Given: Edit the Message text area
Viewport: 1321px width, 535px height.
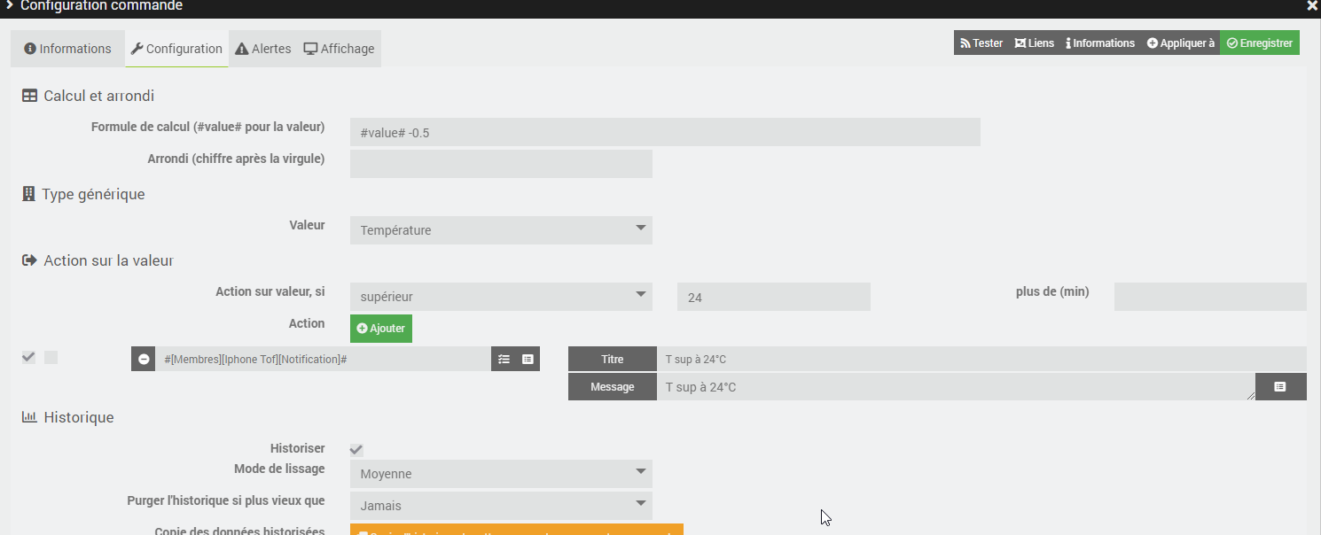Looking at the screenshot, I should (957, 387).
